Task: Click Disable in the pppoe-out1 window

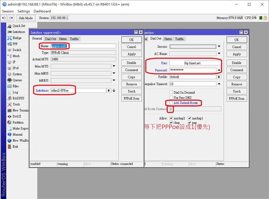Action: (x=132, y=63)
